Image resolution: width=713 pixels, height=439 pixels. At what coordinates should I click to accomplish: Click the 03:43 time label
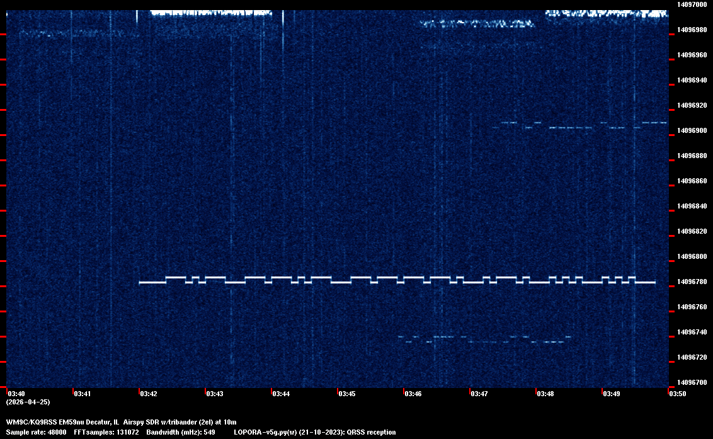click(215, 394)
